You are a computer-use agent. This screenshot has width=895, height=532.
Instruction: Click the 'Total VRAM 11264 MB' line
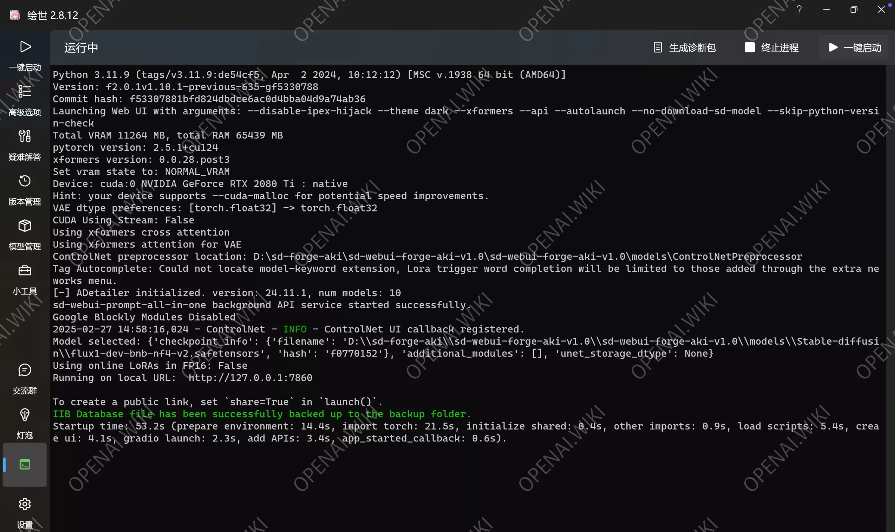pos(168,135)
